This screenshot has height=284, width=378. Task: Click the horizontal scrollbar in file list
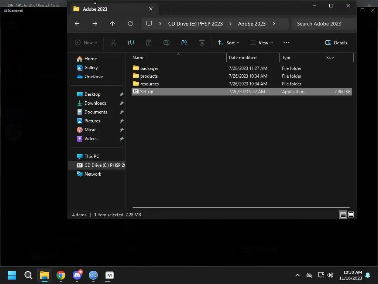point(241,207)
